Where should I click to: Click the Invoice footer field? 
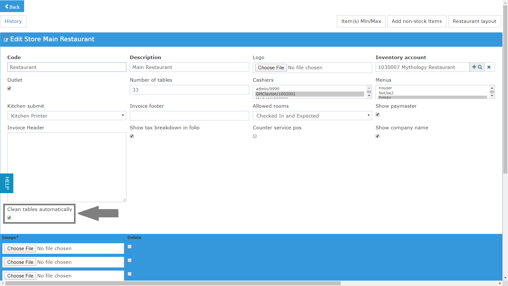tap(189, 116)
